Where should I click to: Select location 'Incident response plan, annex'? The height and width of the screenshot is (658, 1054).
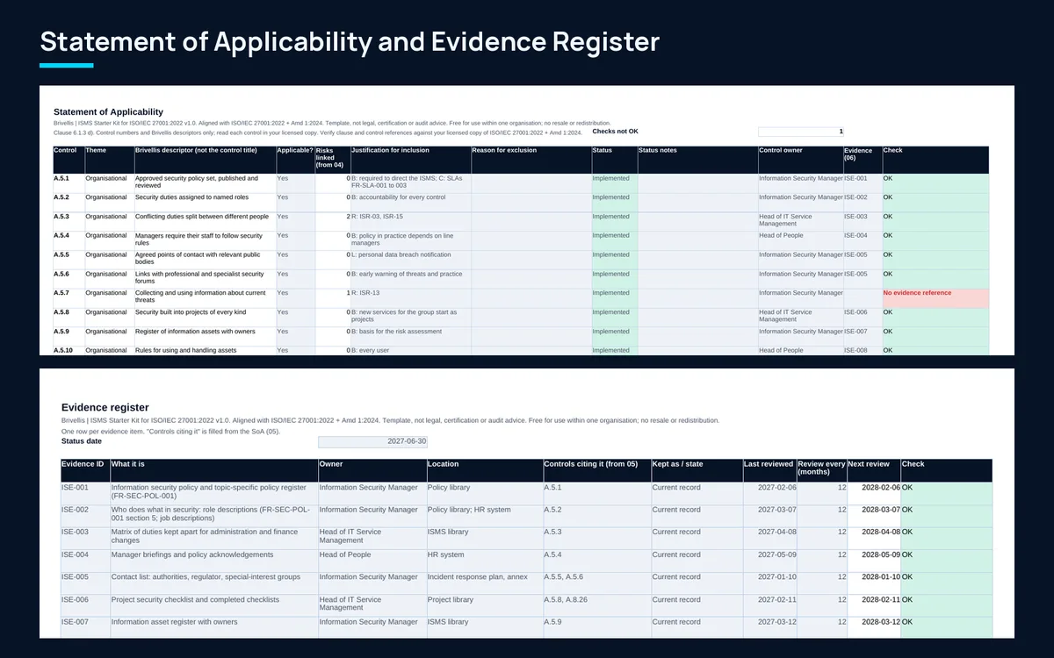[484, 583]
